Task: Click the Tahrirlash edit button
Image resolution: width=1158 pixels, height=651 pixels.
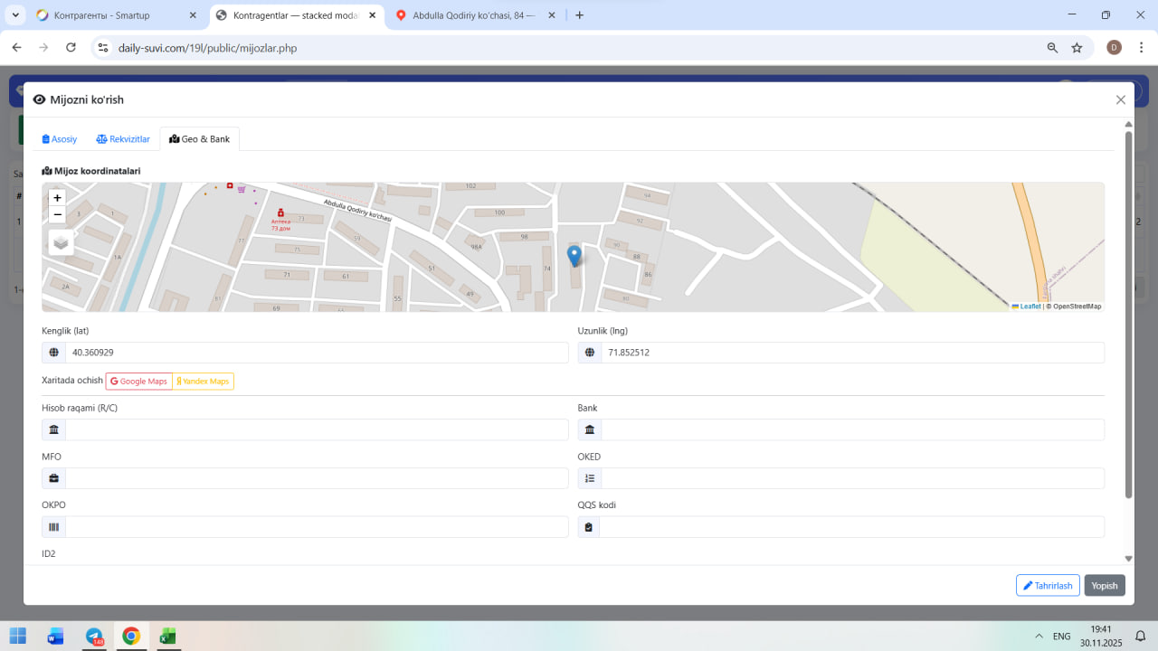Action: [1048, 586]
